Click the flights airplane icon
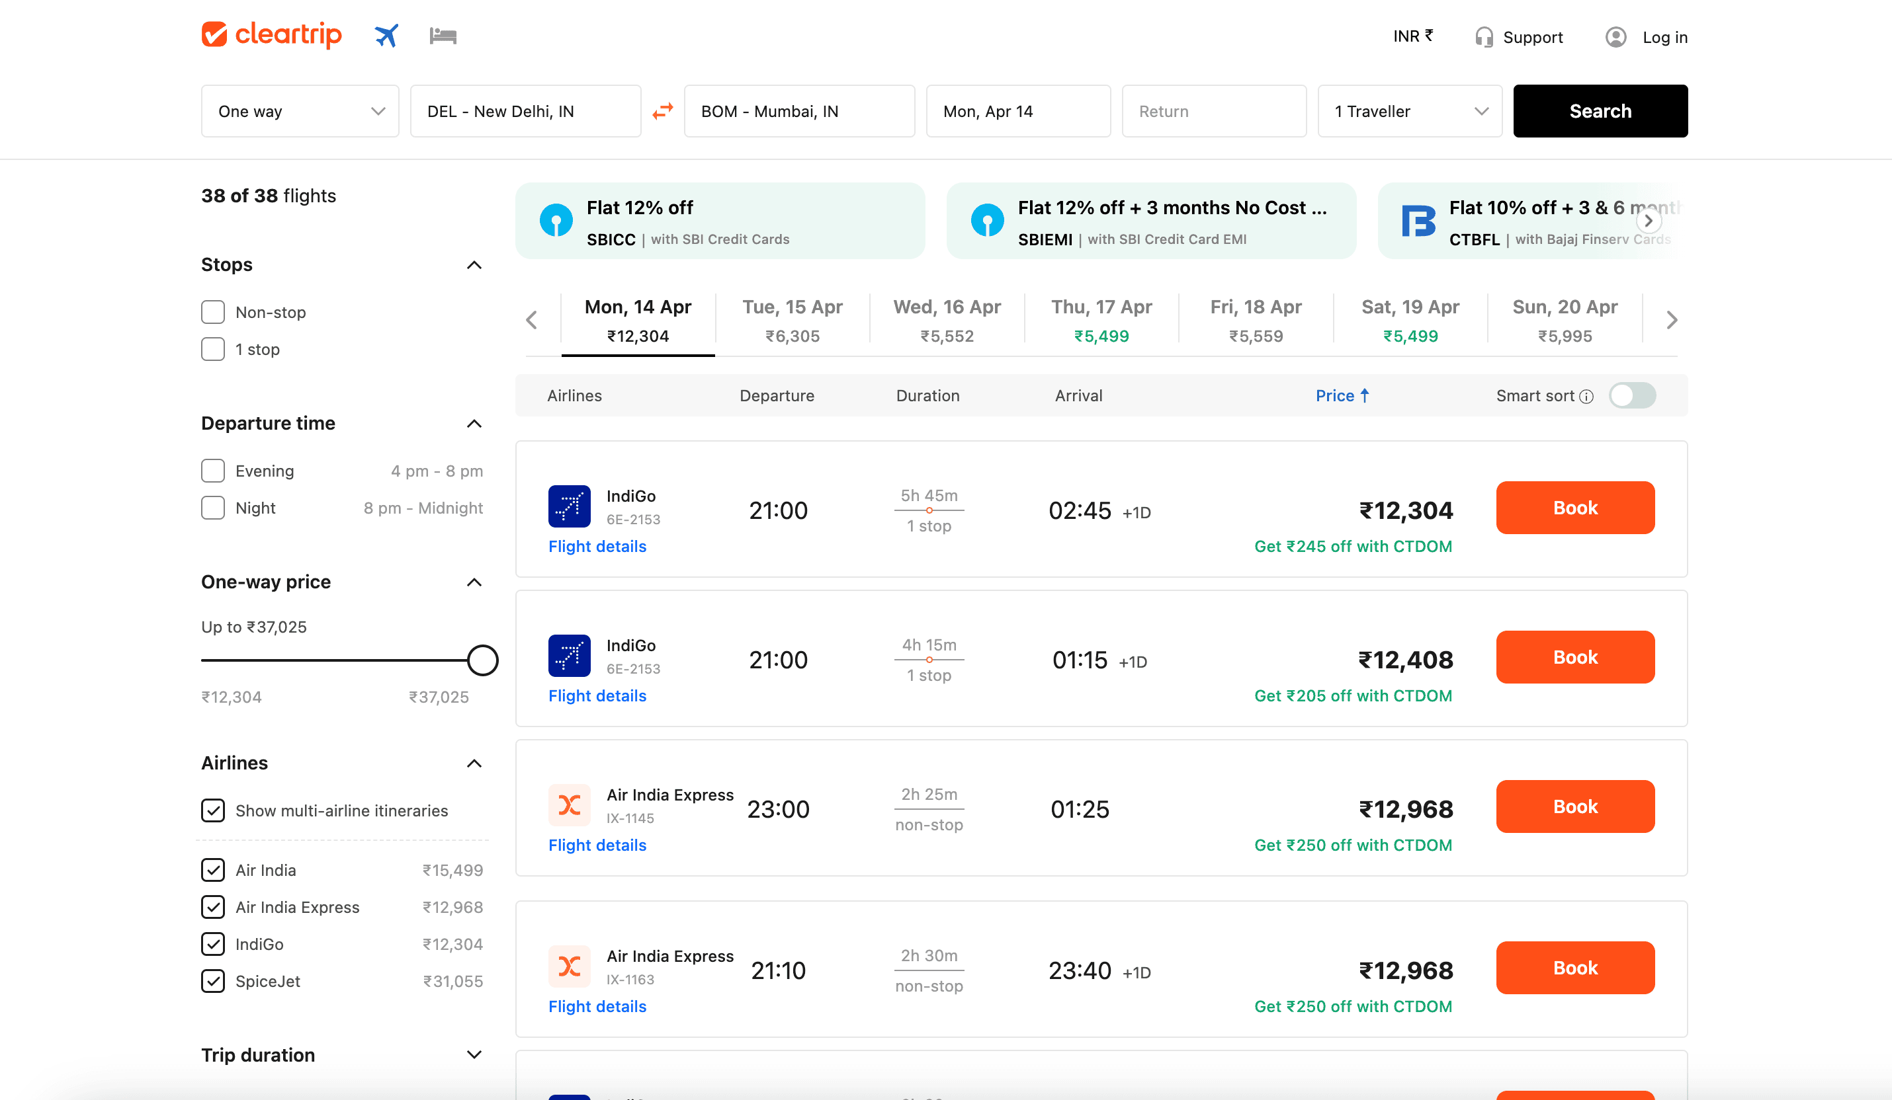This screenshot has width=1892, height=1100. coord(386,35)
